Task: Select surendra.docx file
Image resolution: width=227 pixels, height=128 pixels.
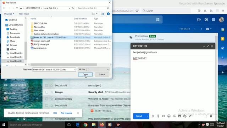Action: [40, 48]
